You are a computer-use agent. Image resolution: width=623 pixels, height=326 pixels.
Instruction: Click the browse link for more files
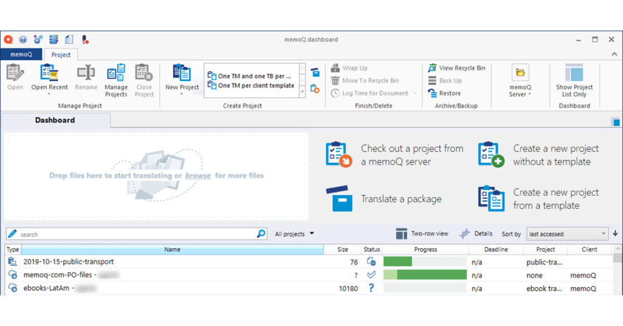pos(198,176)
